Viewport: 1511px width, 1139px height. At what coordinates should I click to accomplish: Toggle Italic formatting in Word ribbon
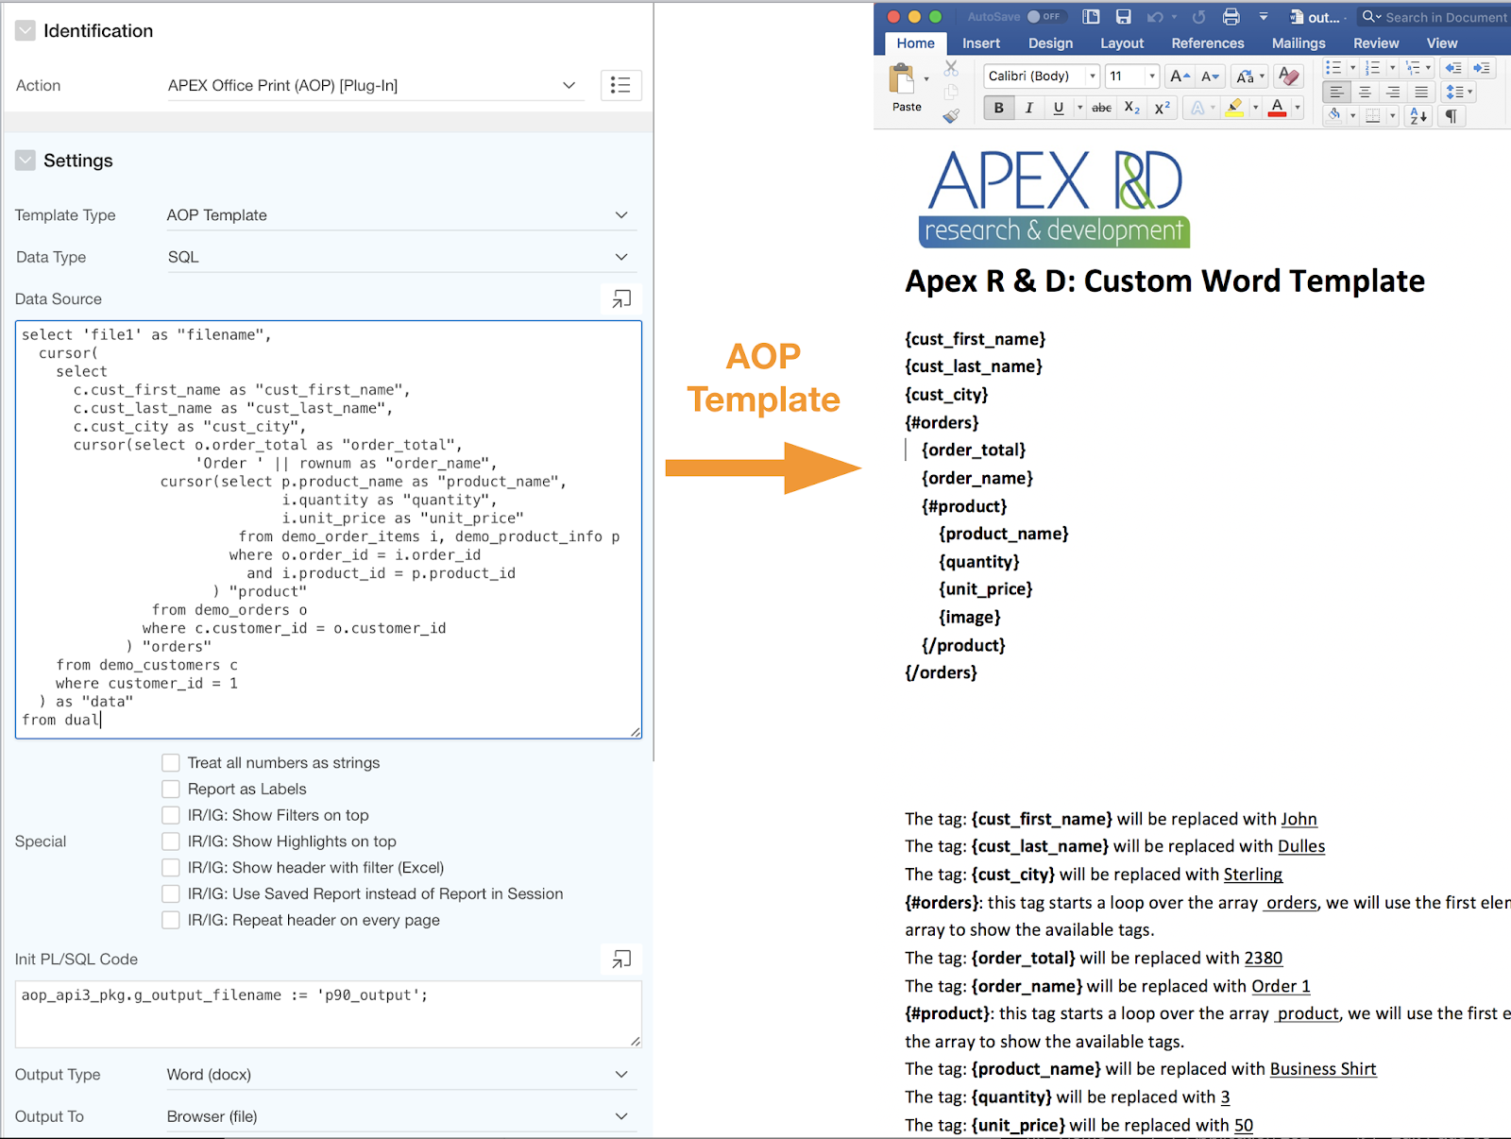(x=1028, y=108)
